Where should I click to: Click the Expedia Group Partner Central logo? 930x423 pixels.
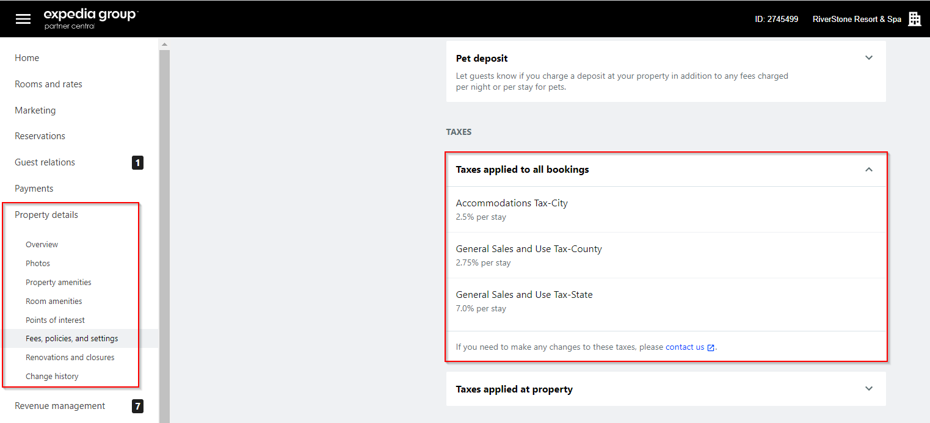pyautogui.click(x=91, y=18)
